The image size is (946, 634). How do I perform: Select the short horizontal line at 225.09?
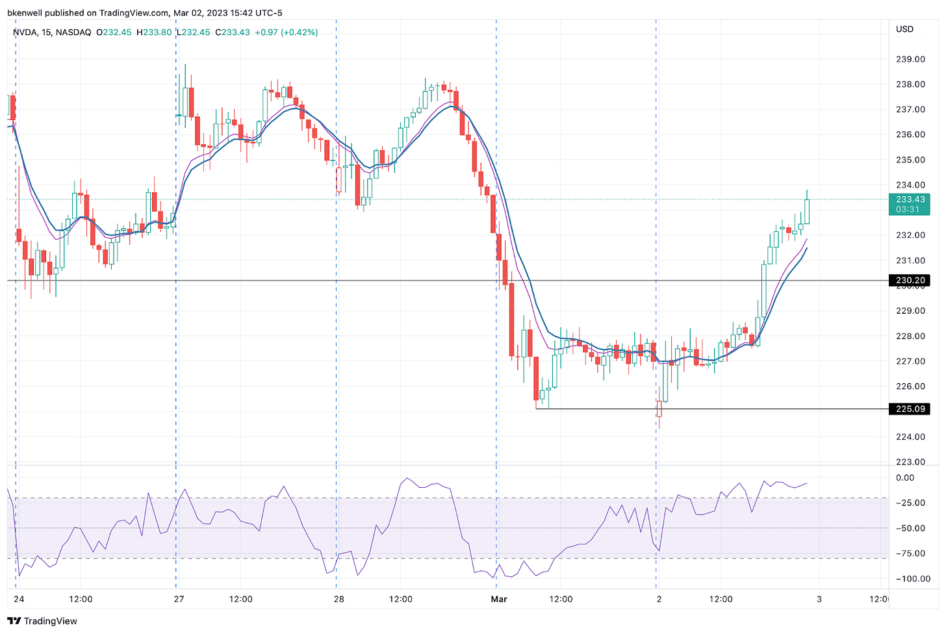[712, 409]
